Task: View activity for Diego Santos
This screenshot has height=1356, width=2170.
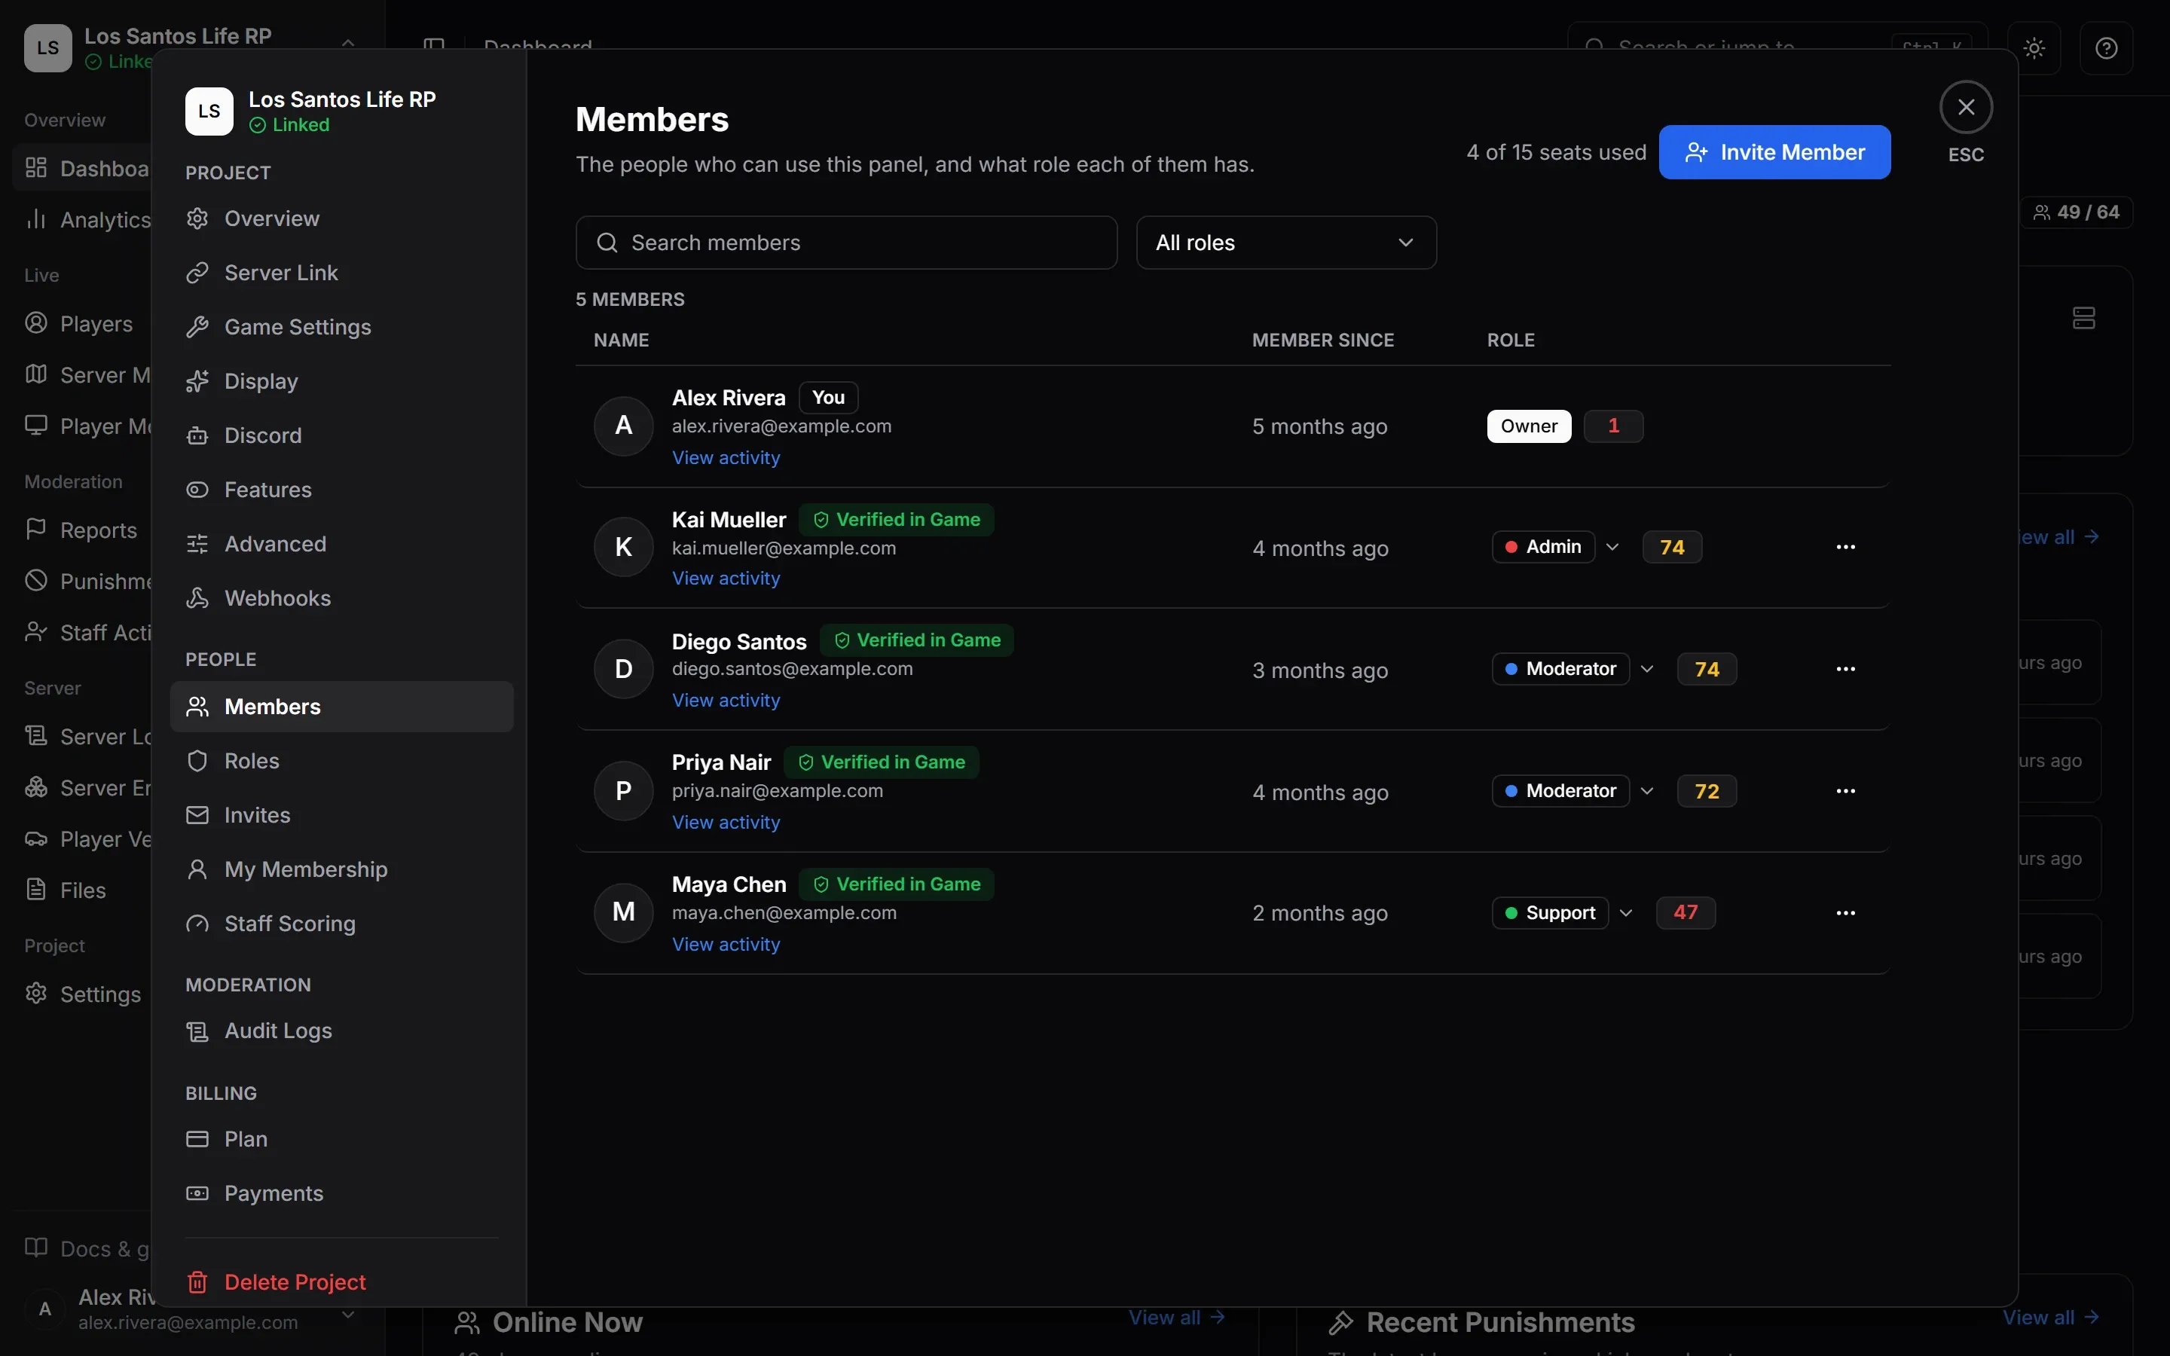Action: pos(726,701)
